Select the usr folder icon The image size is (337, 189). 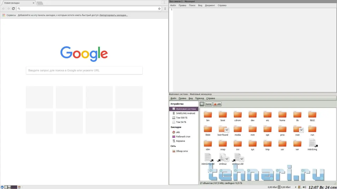pyautogui.click(x=282, y=143)
